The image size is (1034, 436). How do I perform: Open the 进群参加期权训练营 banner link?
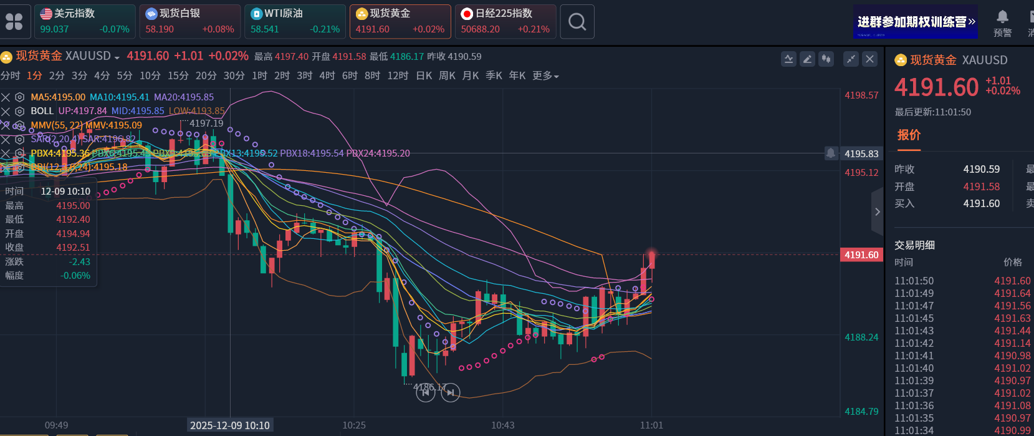[915, 22]
